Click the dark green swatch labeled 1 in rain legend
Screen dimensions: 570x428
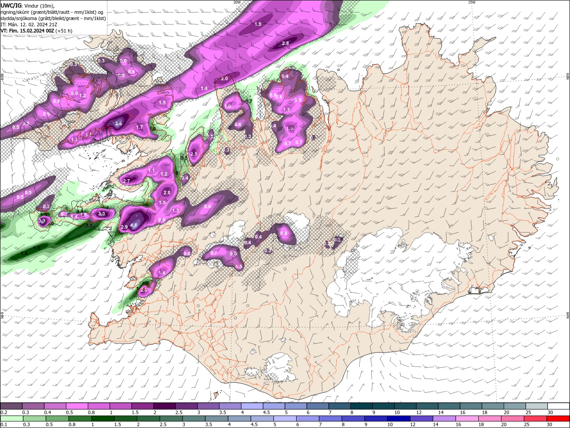click(102, 419)
